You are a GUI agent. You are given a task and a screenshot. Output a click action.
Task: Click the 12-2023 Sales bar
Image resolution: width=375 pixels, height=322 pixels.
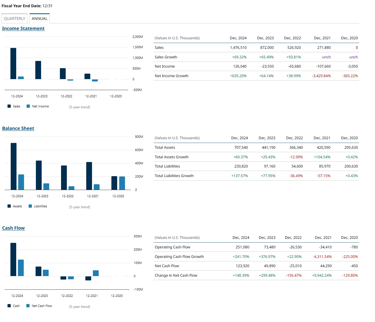[38, 70]
